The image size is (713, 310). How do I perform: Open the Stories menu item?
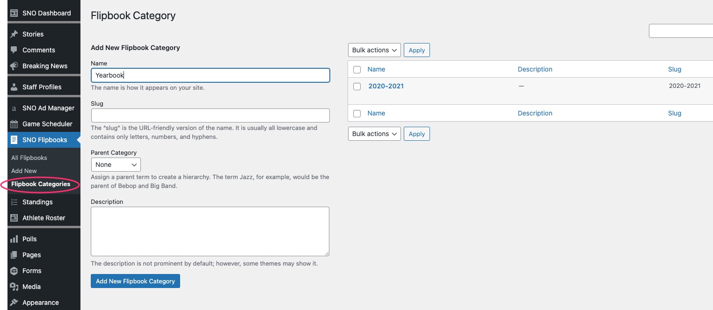(x=33, y=34)
